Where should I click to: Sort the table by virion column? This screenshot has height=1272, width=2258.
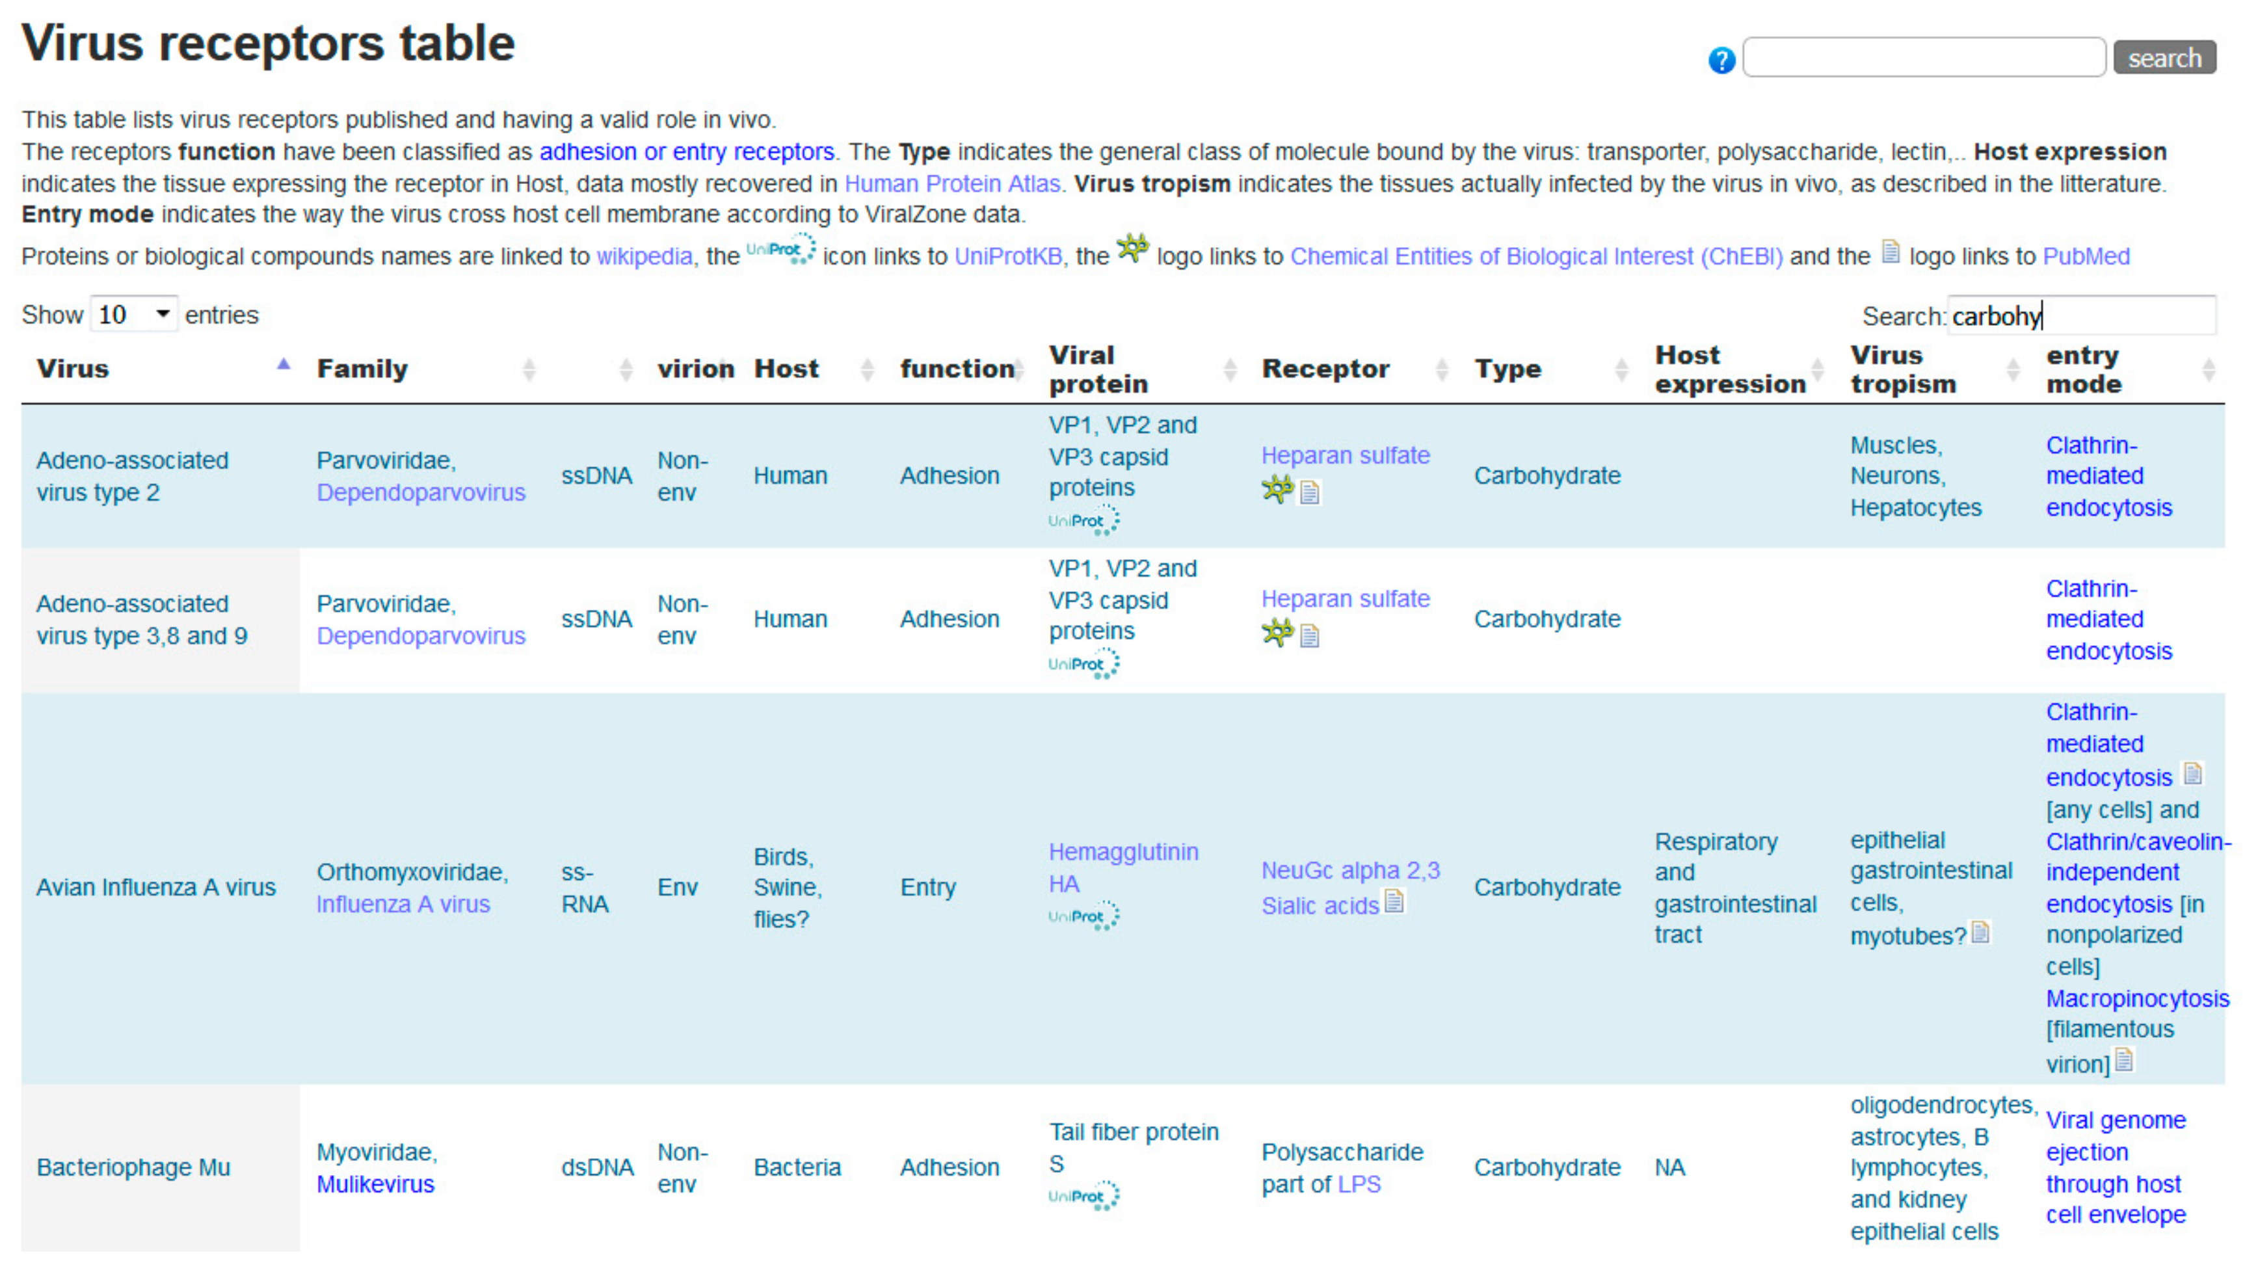pyautogui.click(x=693, y=368)
